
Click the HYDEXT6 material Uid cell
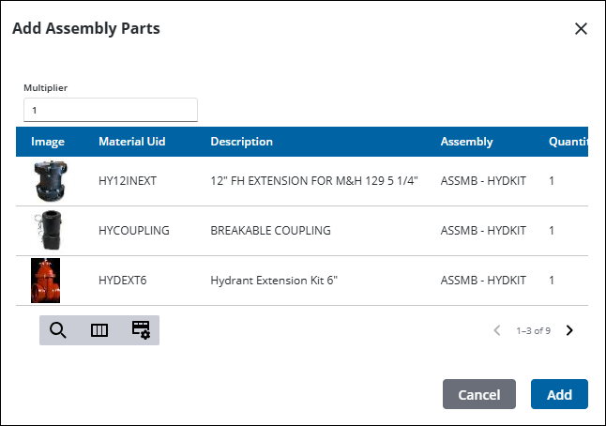pyautogui.click(x=124, y=280)
